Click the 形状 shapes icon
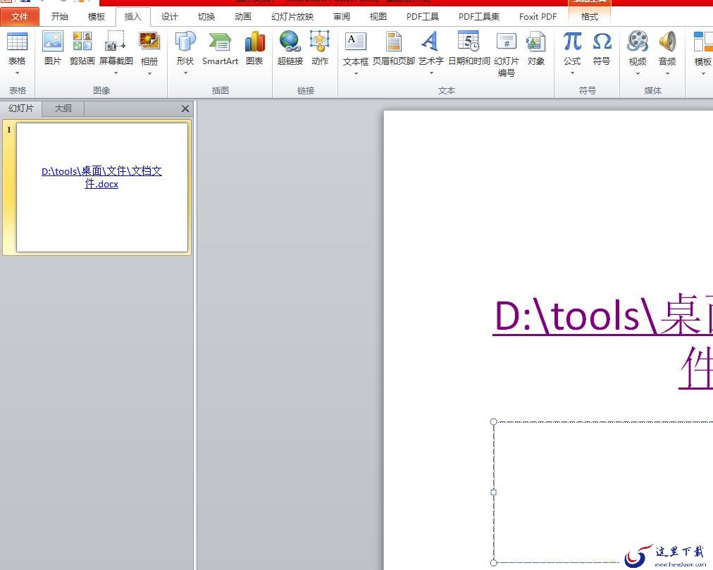The width and height of the screenshot is (713, 570). click(185, 42)
